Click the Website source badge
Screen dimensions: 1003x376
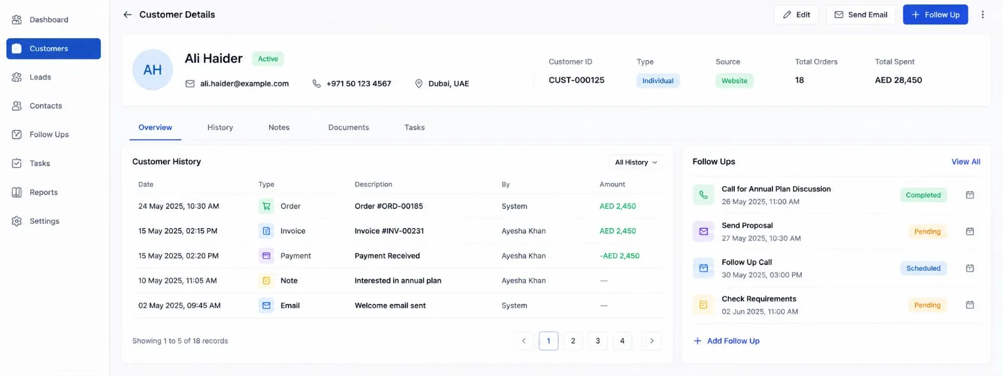pos(734,81)
